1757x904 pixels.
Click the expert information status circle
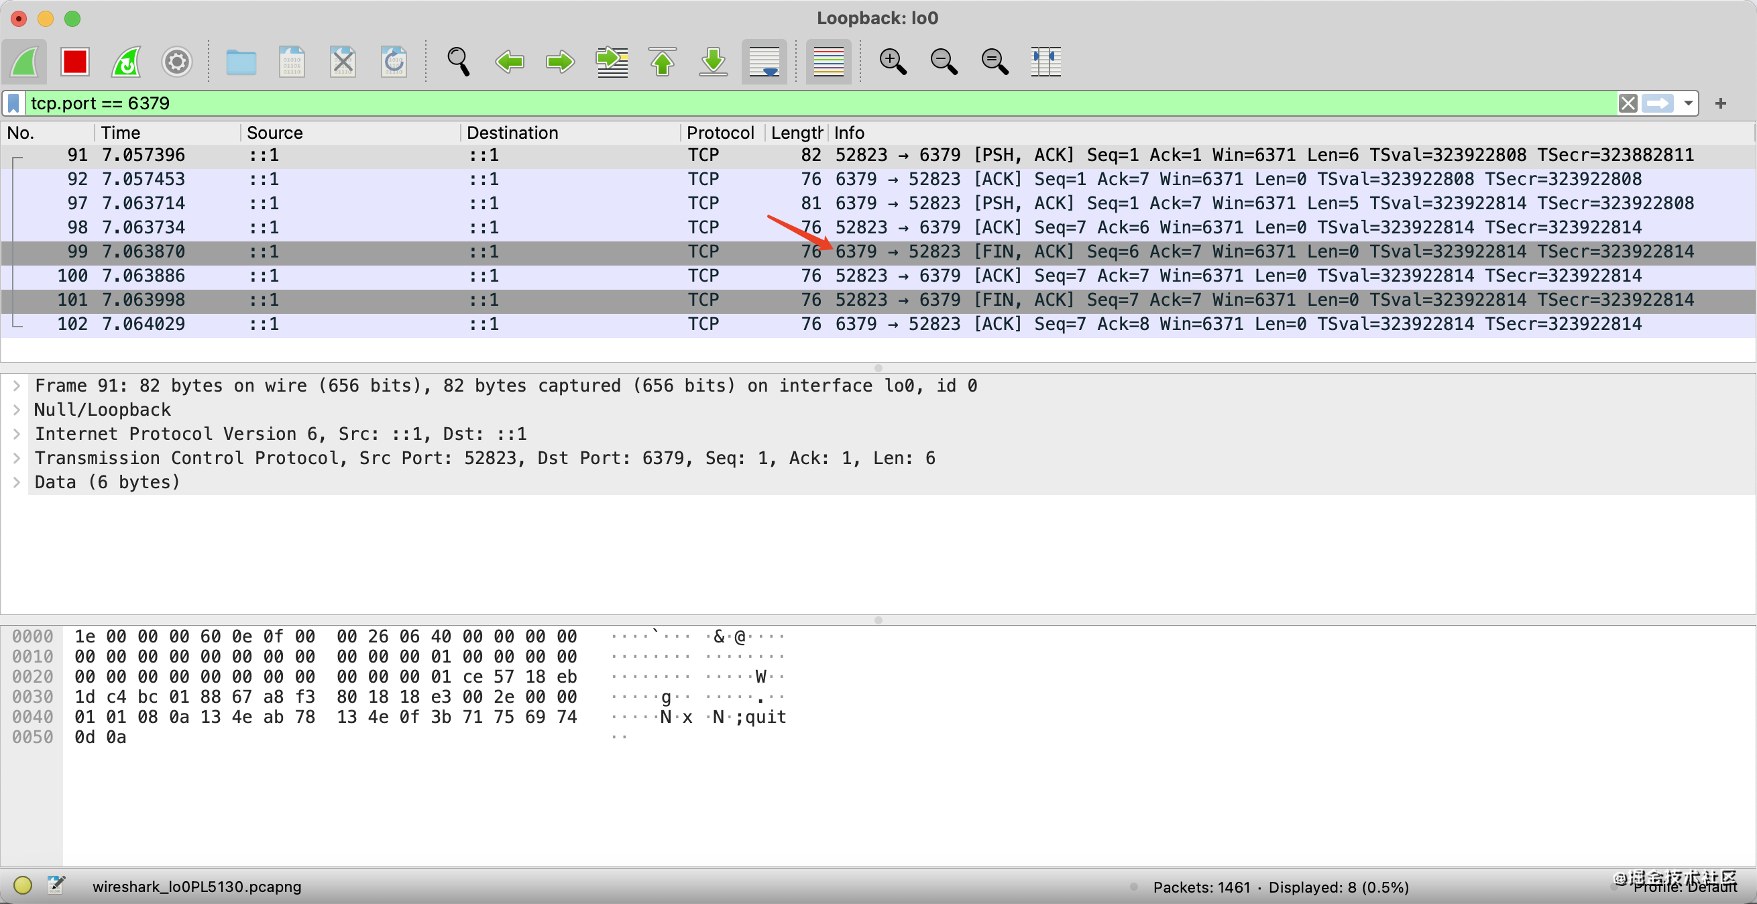[x=23, y=886]
